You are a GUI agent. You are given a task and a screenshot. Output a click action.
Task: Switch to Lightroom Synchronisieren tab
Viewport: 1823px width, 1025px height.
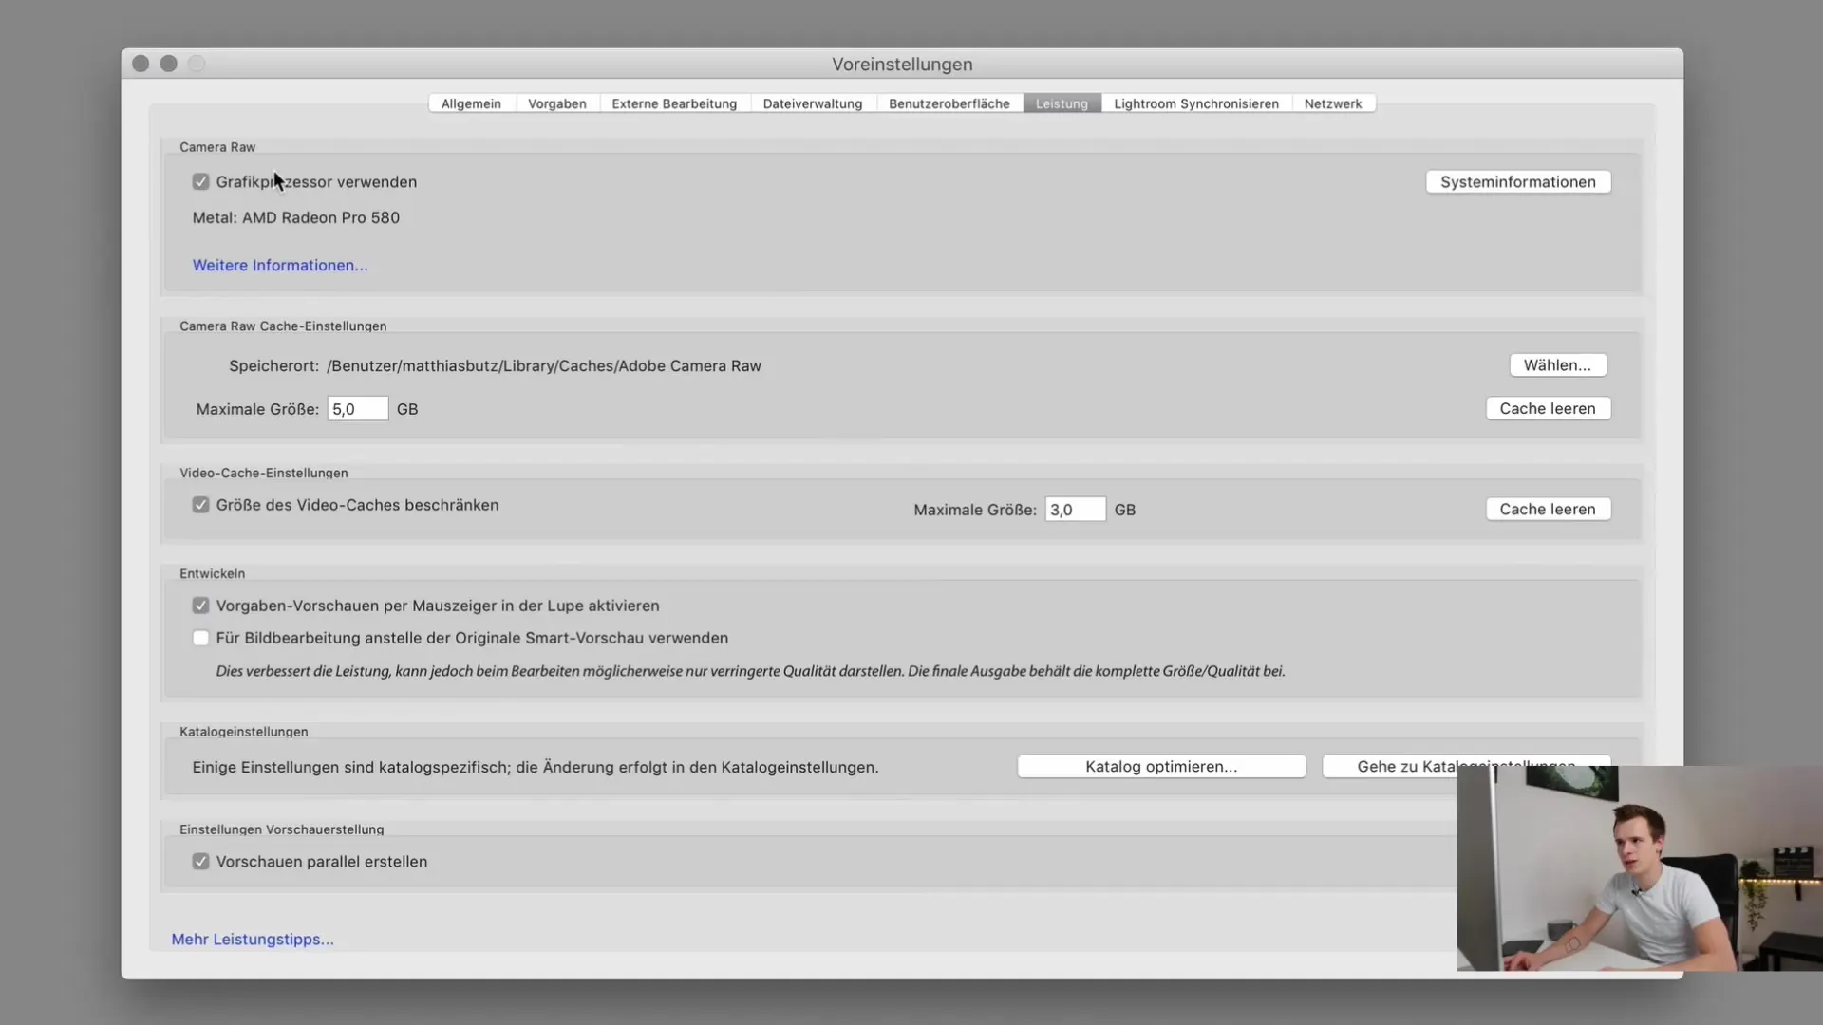coord(1196,103)
